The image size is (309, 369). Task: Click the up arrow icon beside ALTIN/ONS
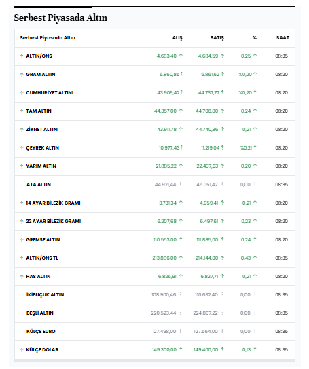[x=22, y=56]
